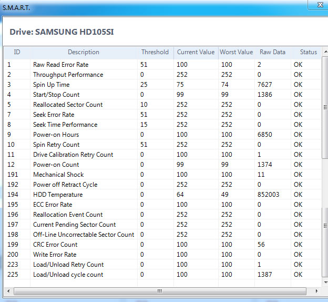The image size is (328, 302).
Task: Select the Throughput Performance row
Action: point(162,75)
